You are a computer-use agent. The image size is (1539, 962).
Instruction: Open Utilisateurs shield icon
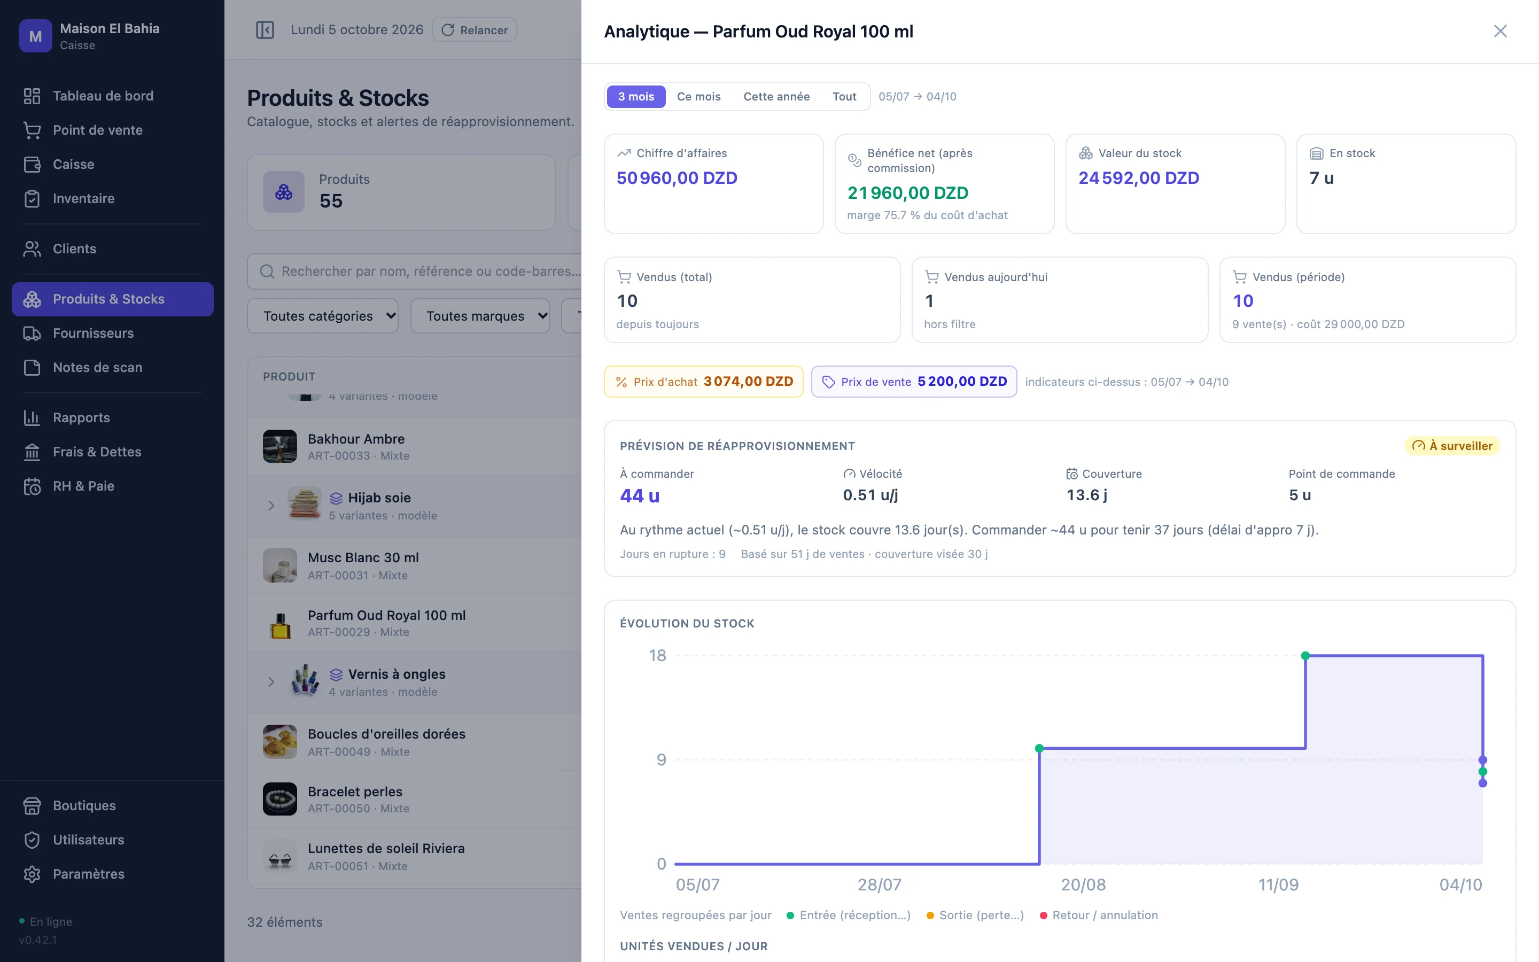click(x=32, y=840)
